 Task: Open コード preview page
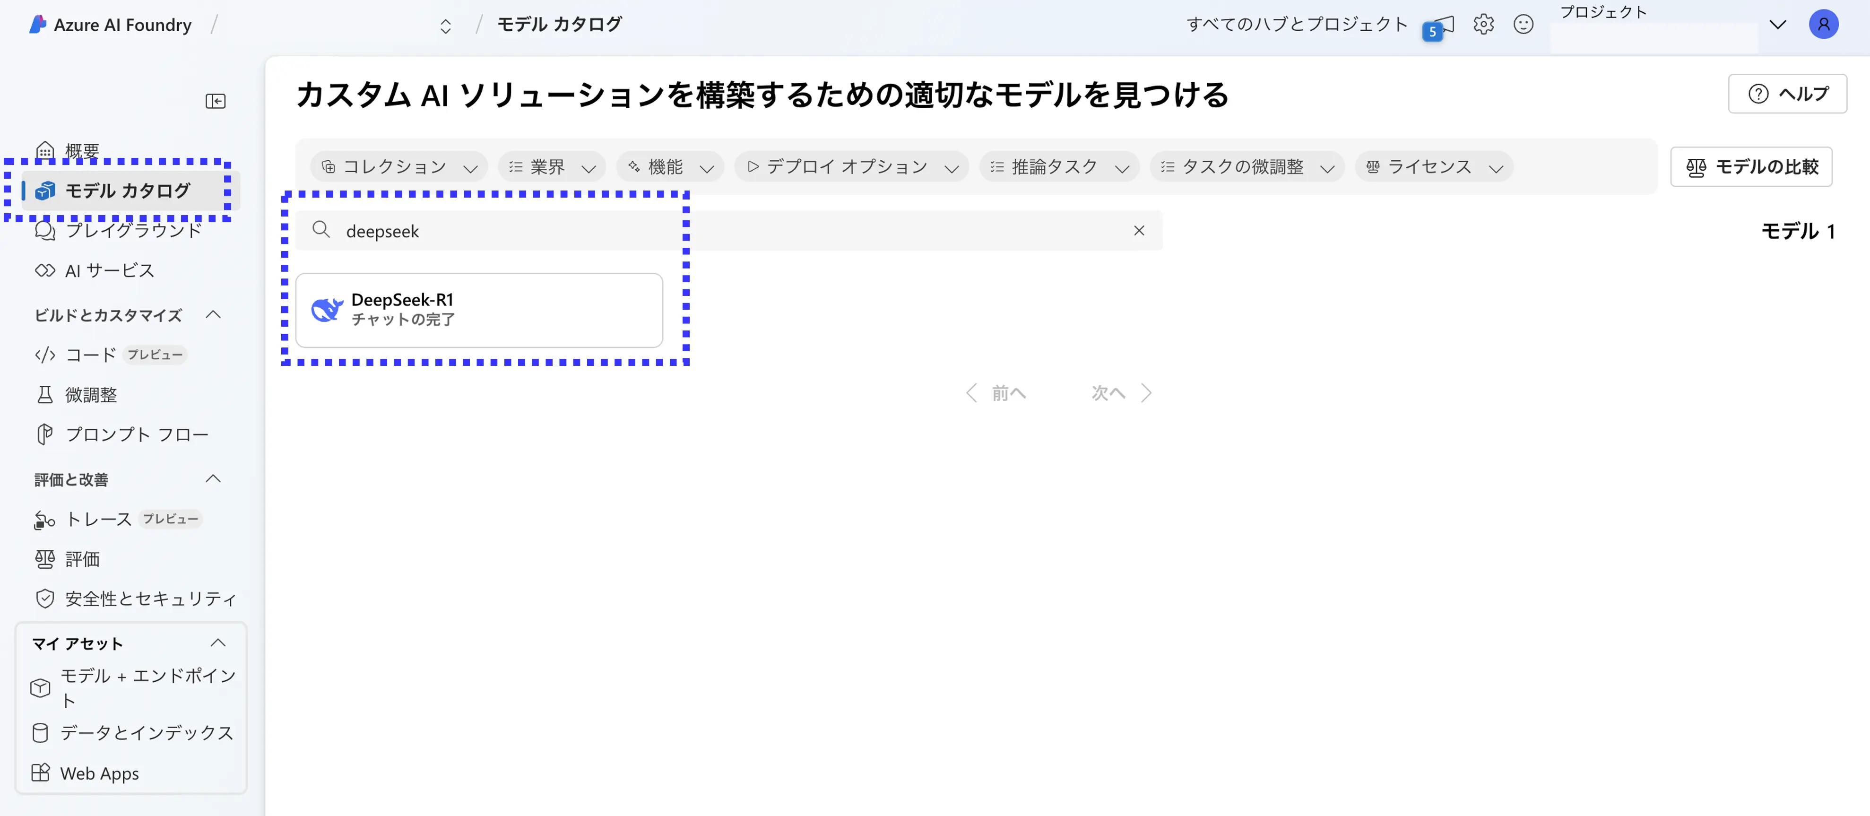[110, 354]
